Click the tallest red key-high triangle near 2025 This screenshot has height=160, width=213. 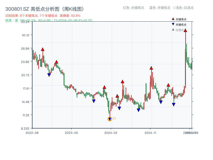click(x=186, y=31)
